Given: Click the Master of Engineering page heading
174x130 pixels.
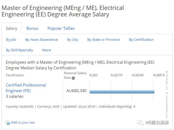Looking at the screenshot, I should tap(63, 11).
